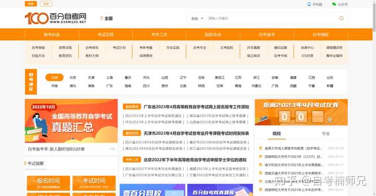The width and height of the screenshot is (376, 196).
Task: Click the arrow next to 自考备考季 promo
Action: point(112,149)
